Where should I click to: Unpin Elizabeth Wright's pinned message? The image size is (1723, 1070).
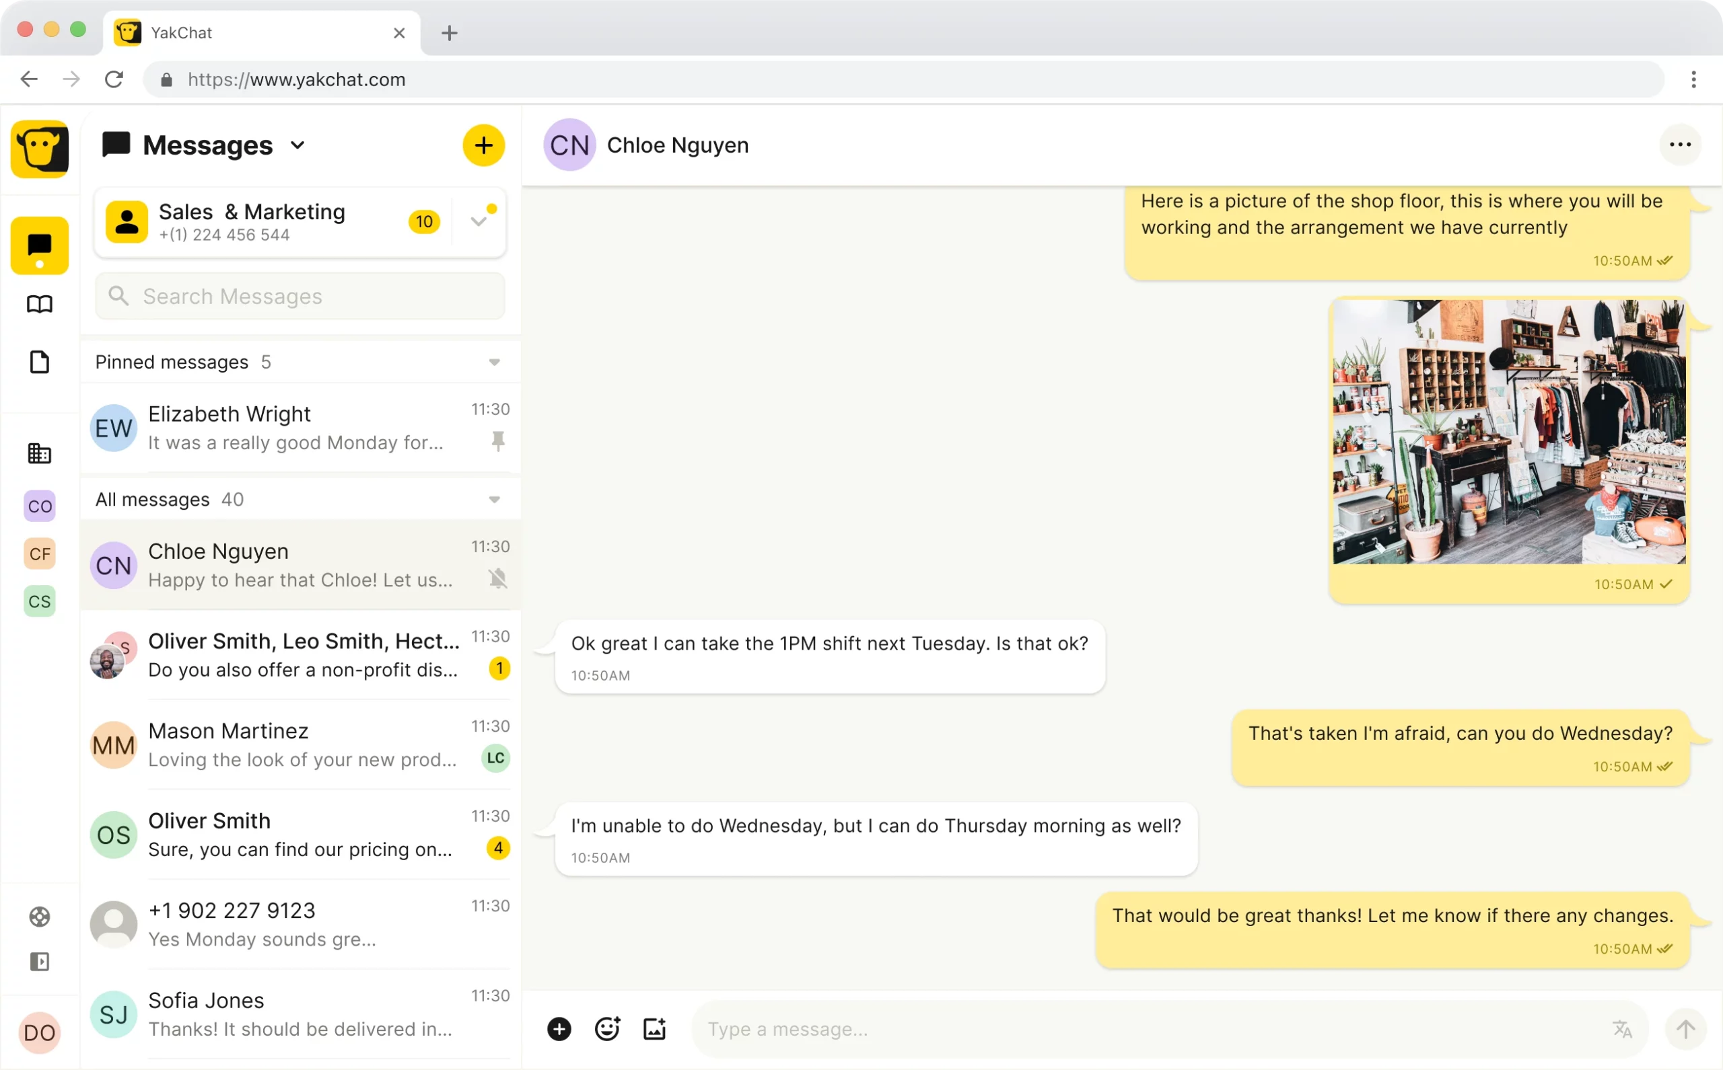(499, 441)
